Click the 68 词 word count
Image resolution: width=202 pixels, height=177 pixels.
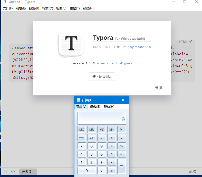[193, 172]
